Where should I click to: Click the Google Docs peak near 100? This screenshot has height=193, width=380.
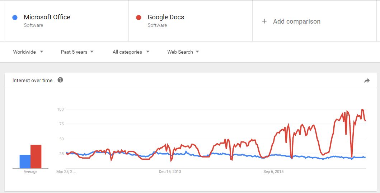[362, 110]
